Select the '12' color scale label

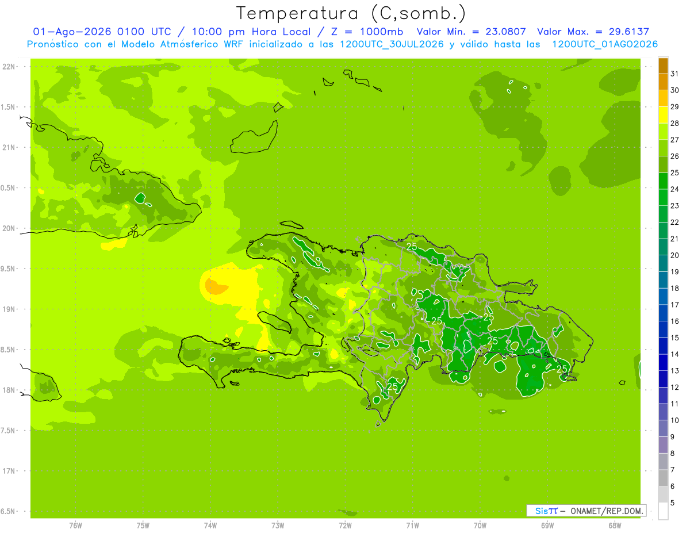pyautogui.click(x=674, y=388)
